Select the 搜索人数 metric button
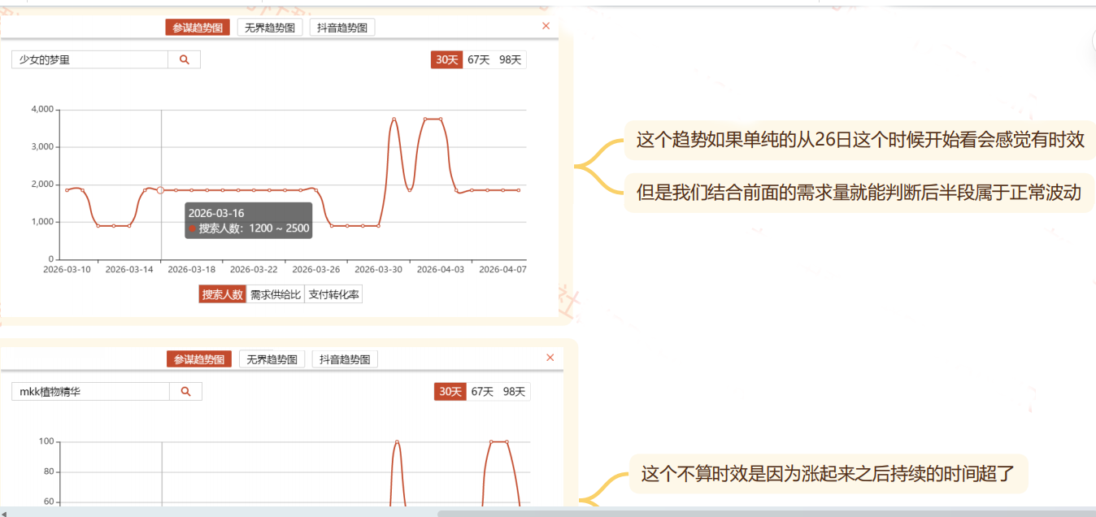 (222, 294)
